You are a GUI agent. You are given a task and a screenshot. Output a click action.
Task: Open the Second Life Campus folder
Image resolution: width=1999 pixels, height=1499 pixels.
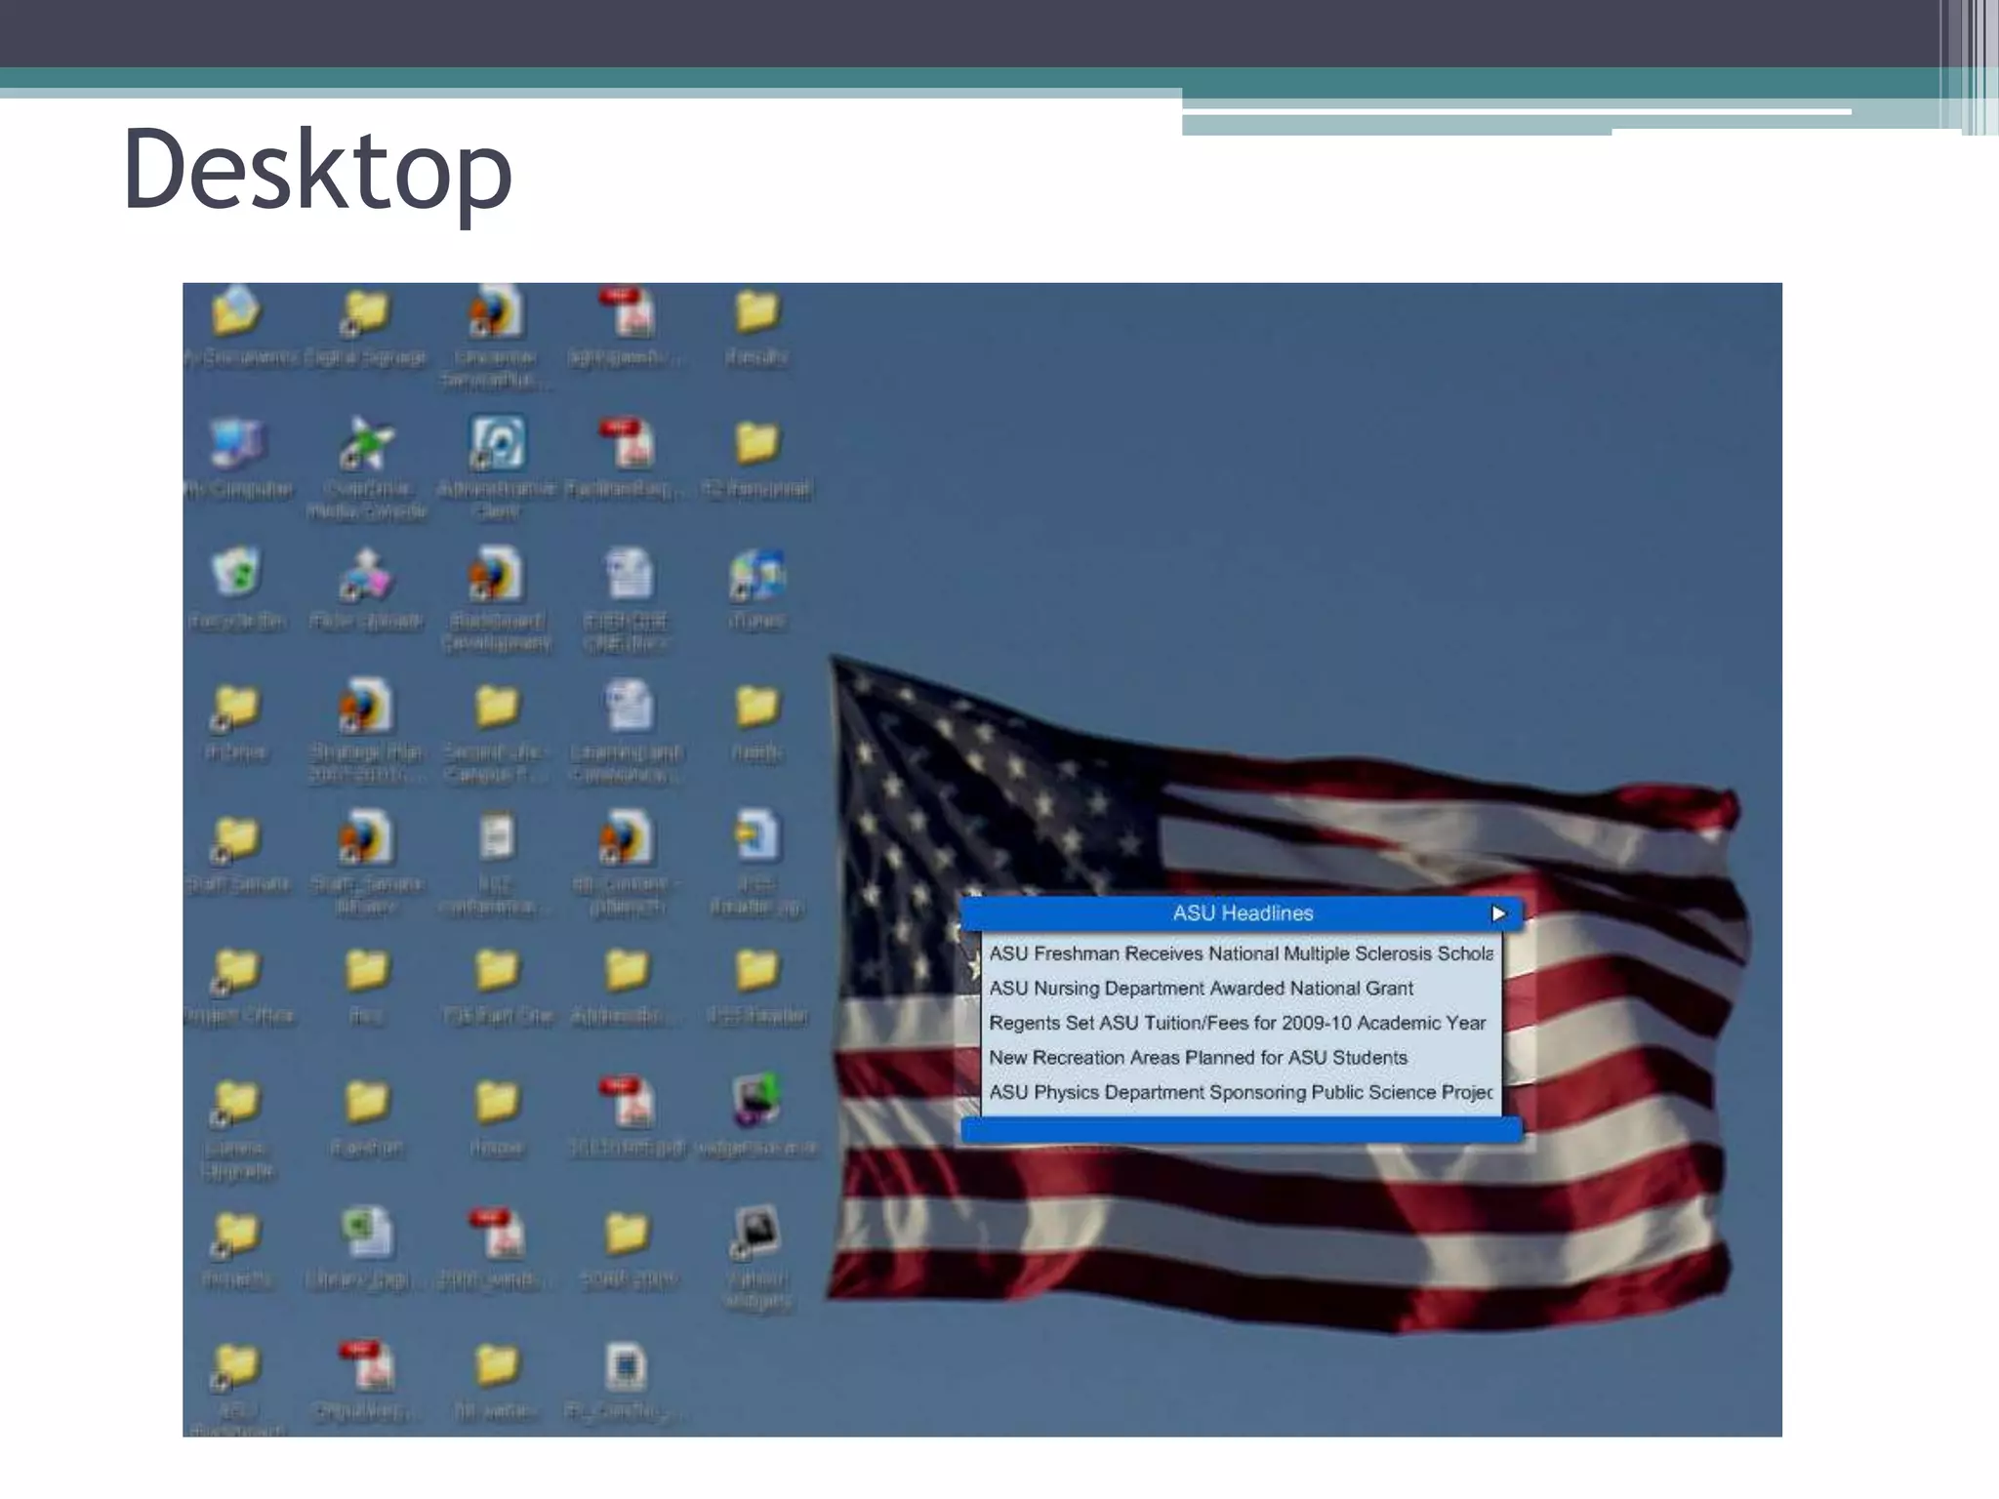[x=497, y=708]
